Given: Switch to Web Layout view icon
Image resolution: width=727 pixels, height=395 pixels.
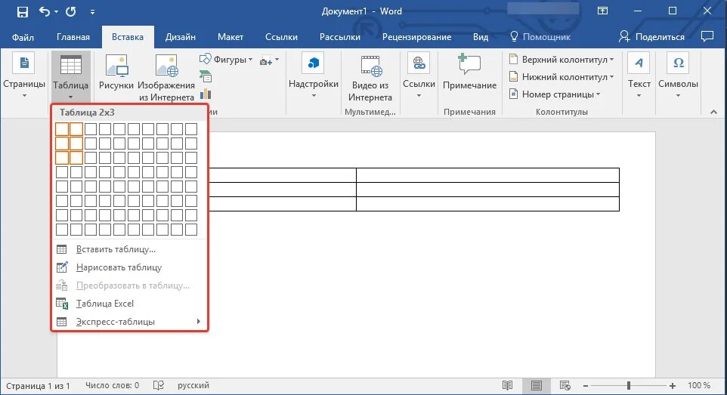Looking at the screenshot, I should pos(565,385).
